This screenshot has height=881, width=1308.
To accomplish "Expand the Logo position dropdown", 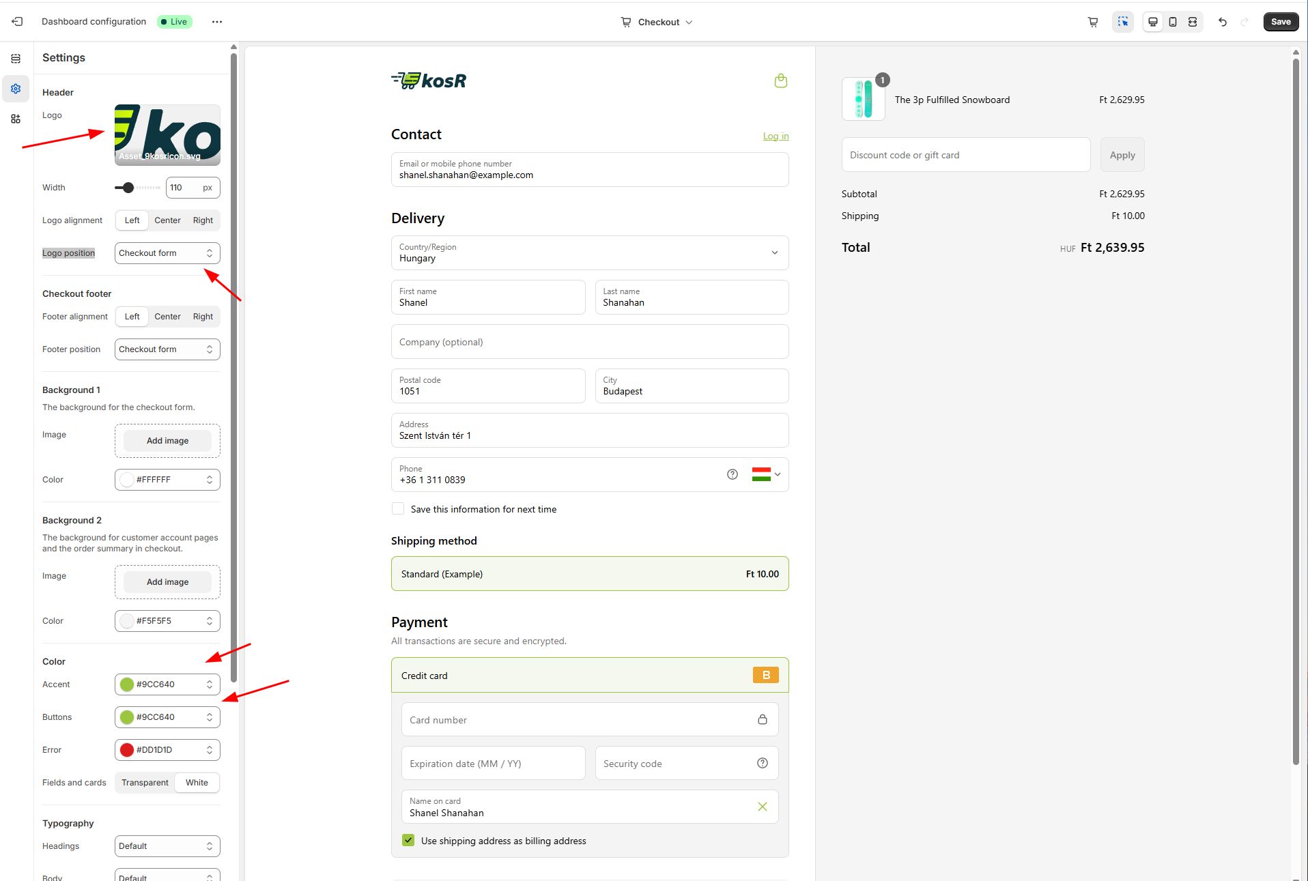I will [167, 253].
